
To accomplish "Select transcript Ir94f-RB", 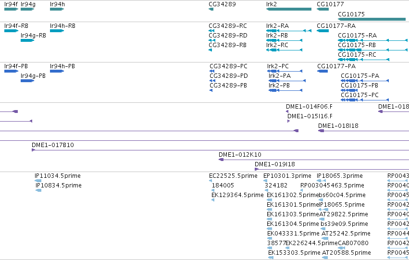I will [x=11, y=31].
